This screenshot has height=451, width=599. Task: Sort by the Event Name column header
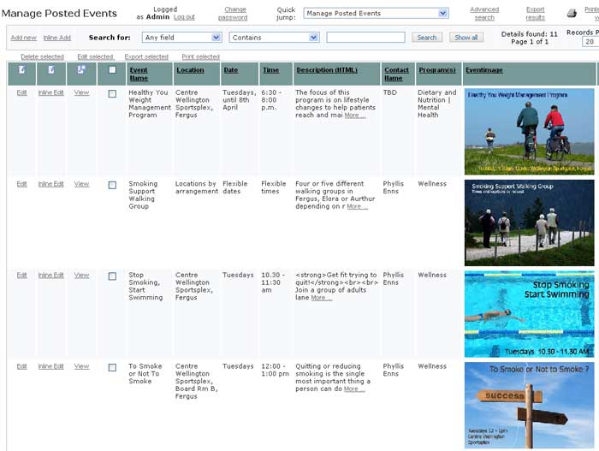coord(138,74)
